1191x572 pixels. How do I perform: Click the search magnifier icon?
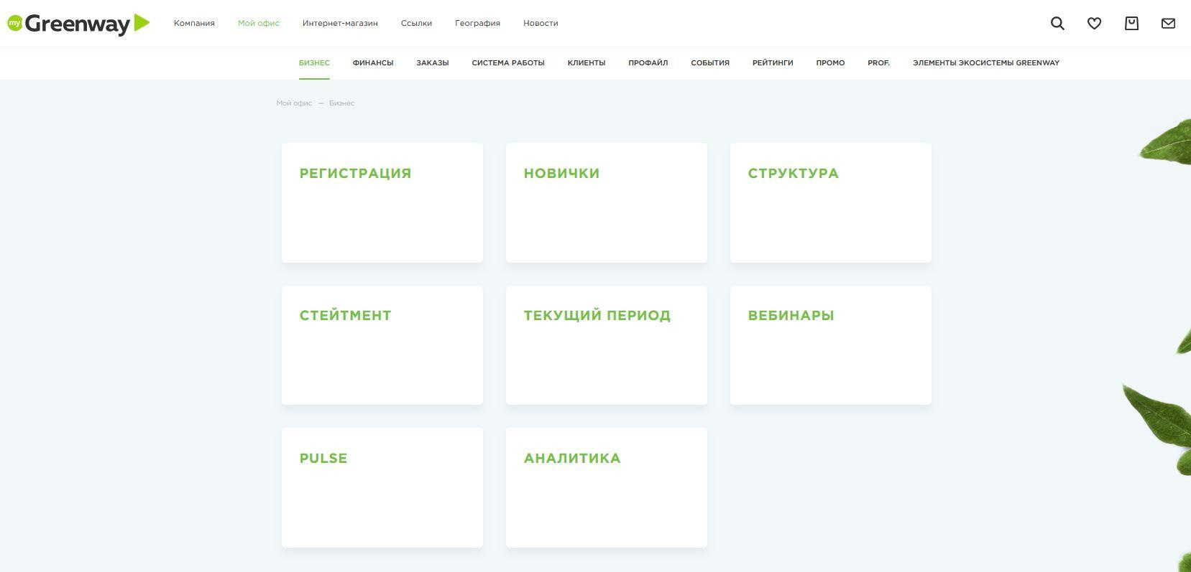[1057, 23]
